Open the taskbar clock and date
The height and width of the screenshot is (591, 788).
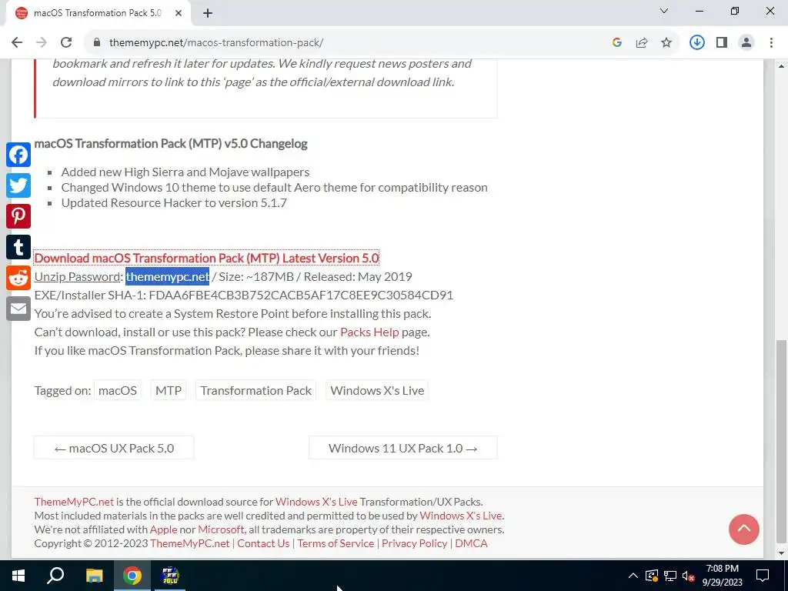(x=722, y=576)
